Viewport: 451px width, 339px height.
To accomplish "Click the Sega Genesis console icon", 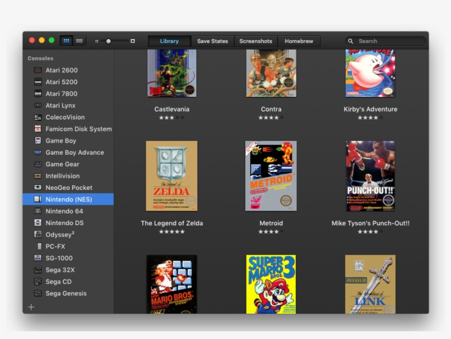I will tap(38, 293).
